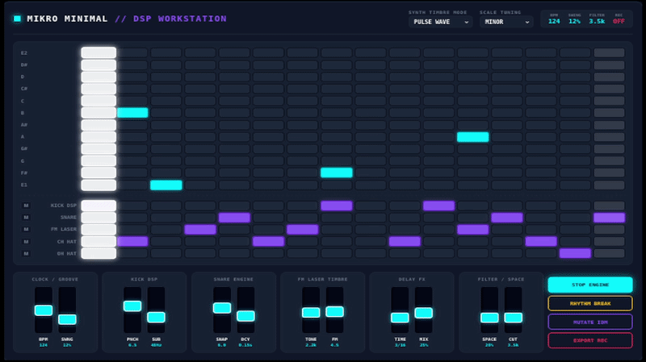Mute the FM LASER track
646x362 pixels.
pyautogui.click(x=26, y=229)
